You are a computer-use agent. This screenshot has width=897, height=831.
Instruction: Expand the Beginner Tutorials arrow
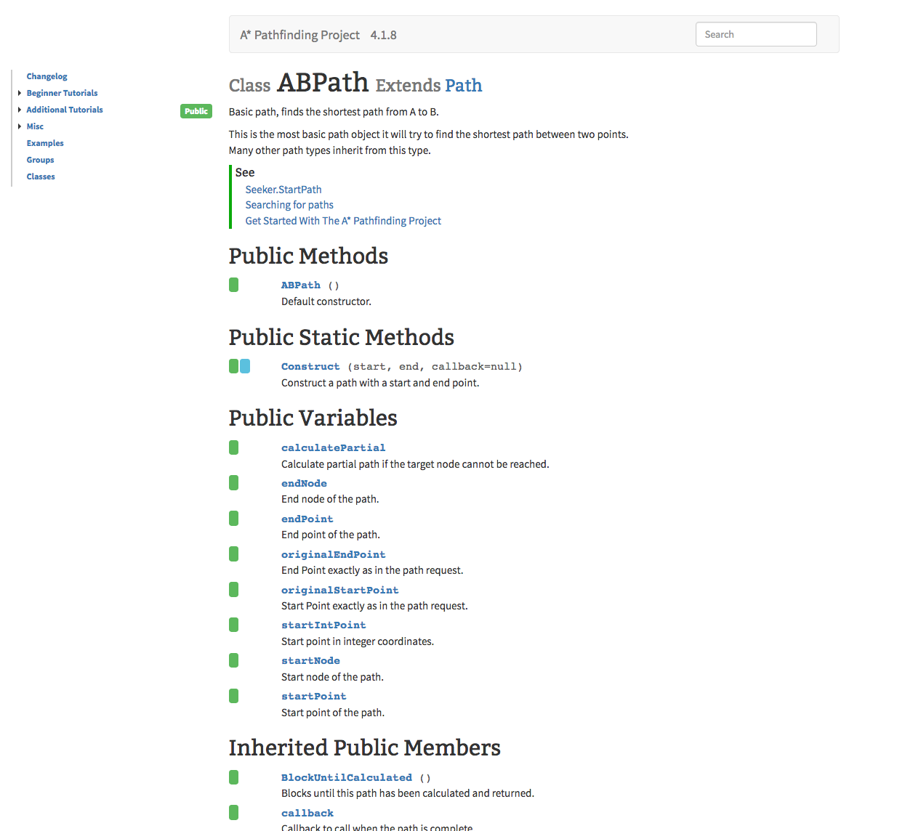(x=20, y=93)
